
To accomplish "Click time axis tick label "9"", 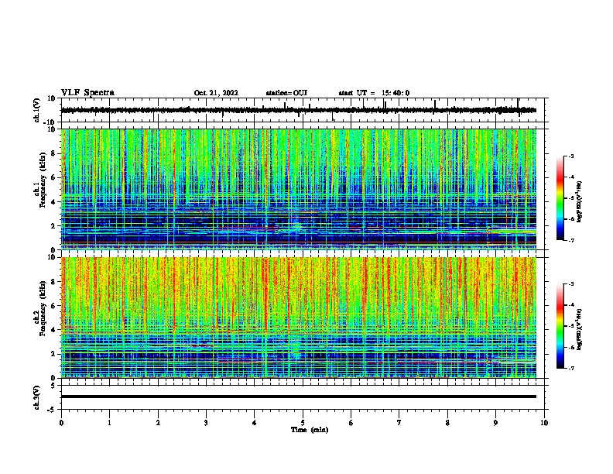I will pos(495,423).
